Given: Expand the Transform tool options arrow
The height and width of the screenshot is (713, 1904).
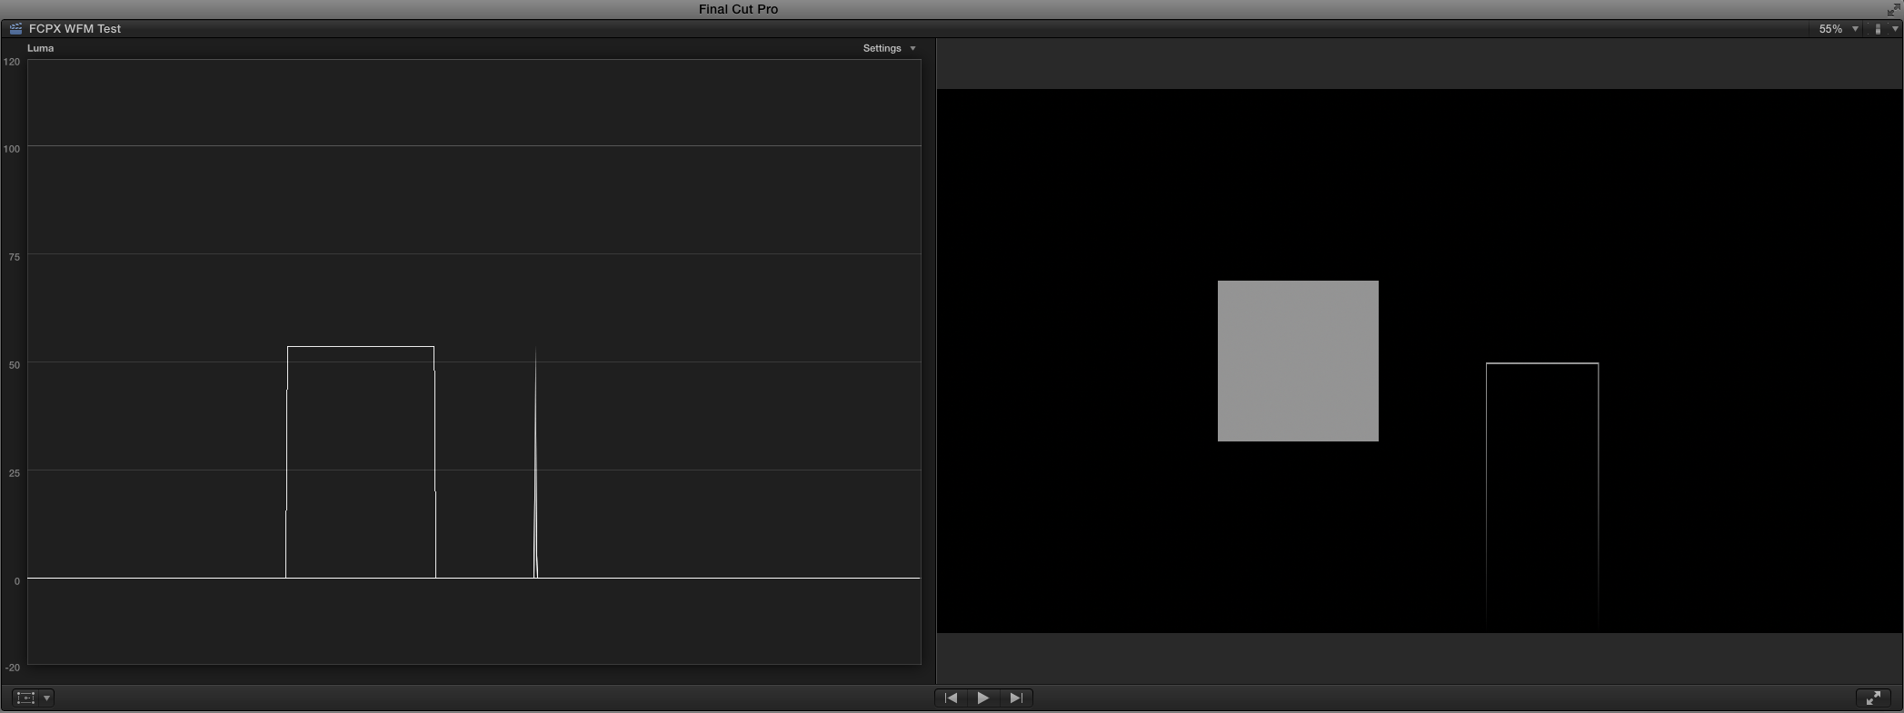Looking at the screenshot, I should [46, 698].
